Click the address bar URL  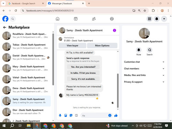coord(50,11)
